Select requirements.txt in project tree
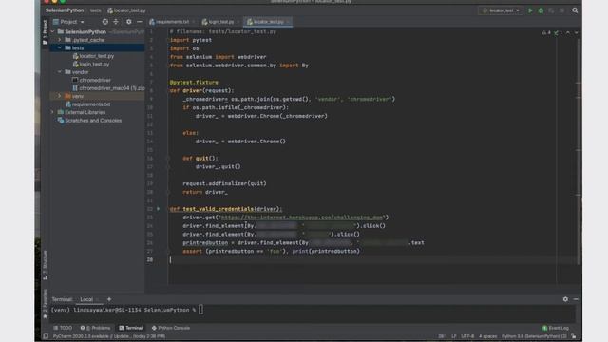Viewport: 608px width, 342px height. 88,104
